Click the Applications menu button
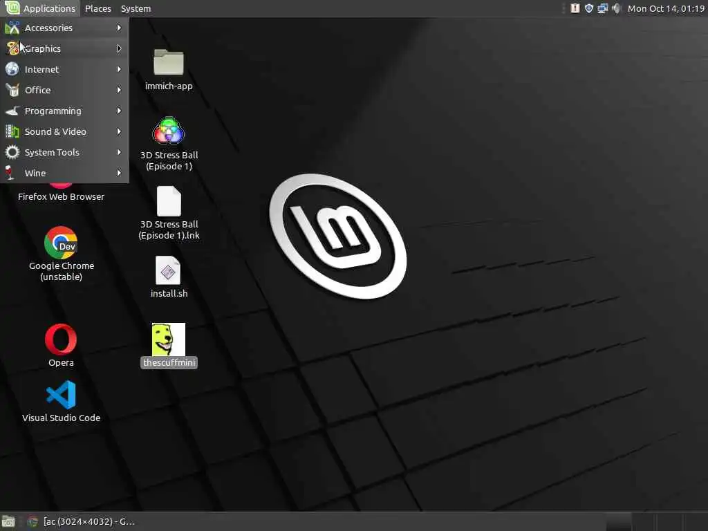The height and width of the screenshot is (531, 708). (x=41, y=8)
